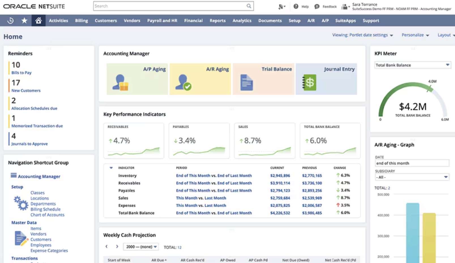This screenshot has width=455, height=263.
Task: Open the Billing Schedule shortcut link
Action: click(x=45, y=209)
